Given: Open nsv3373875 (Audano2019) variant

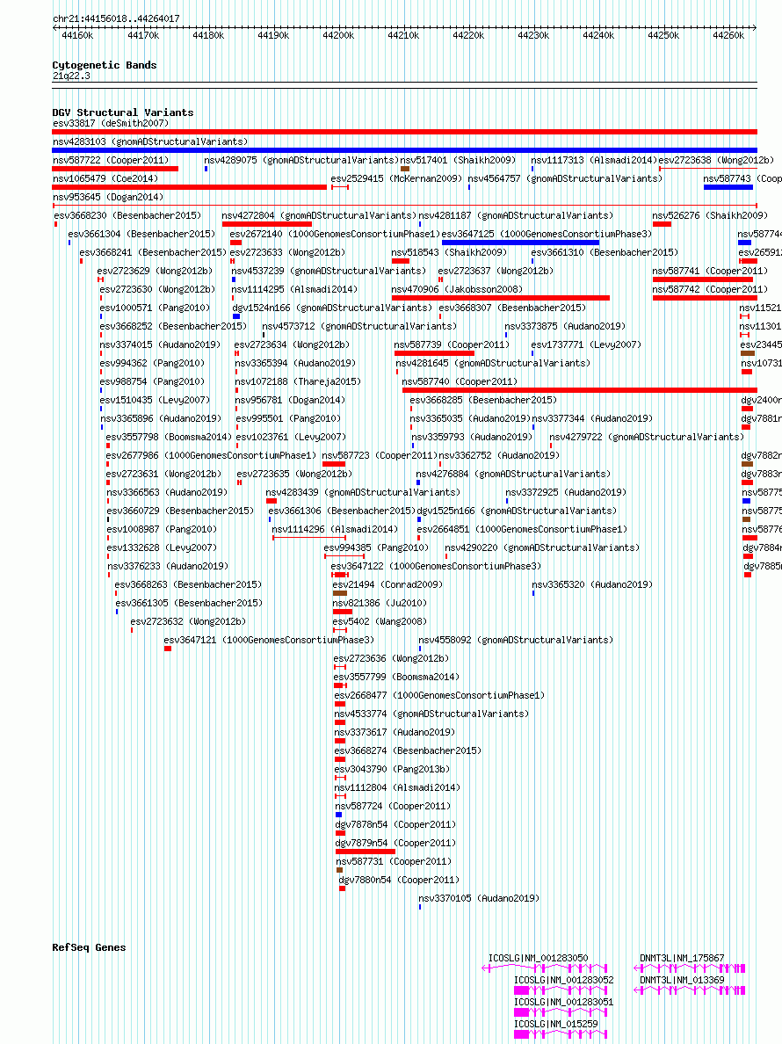Looking at the screenshot, I should click(565, 326).
